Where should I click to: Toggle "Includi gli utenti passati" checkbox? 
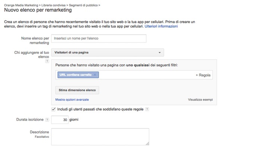(53, 109)
